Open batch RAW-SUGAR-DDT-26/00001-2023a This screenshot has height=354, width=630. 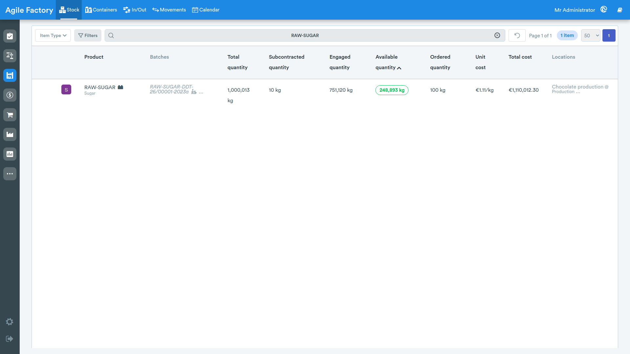(x=171, y=89)
